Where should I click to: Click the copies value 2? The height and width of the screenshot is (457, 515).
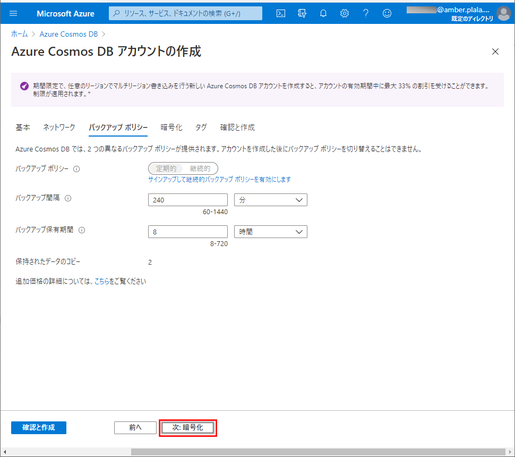pyautogui.click(x=150, y=263)
